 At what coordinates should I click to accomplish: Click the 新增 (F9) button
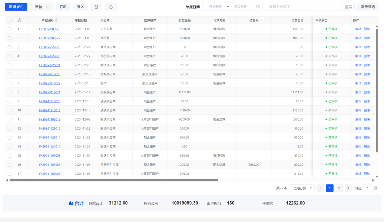16,7
